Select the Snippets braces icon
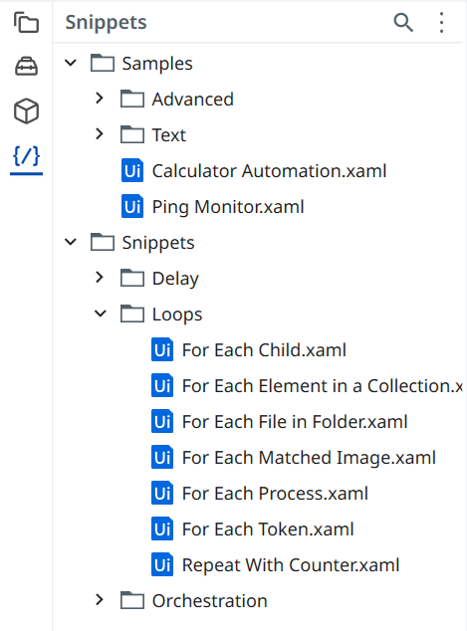The width and height of the screenshot is (467, 631). (x=26, y=156)
